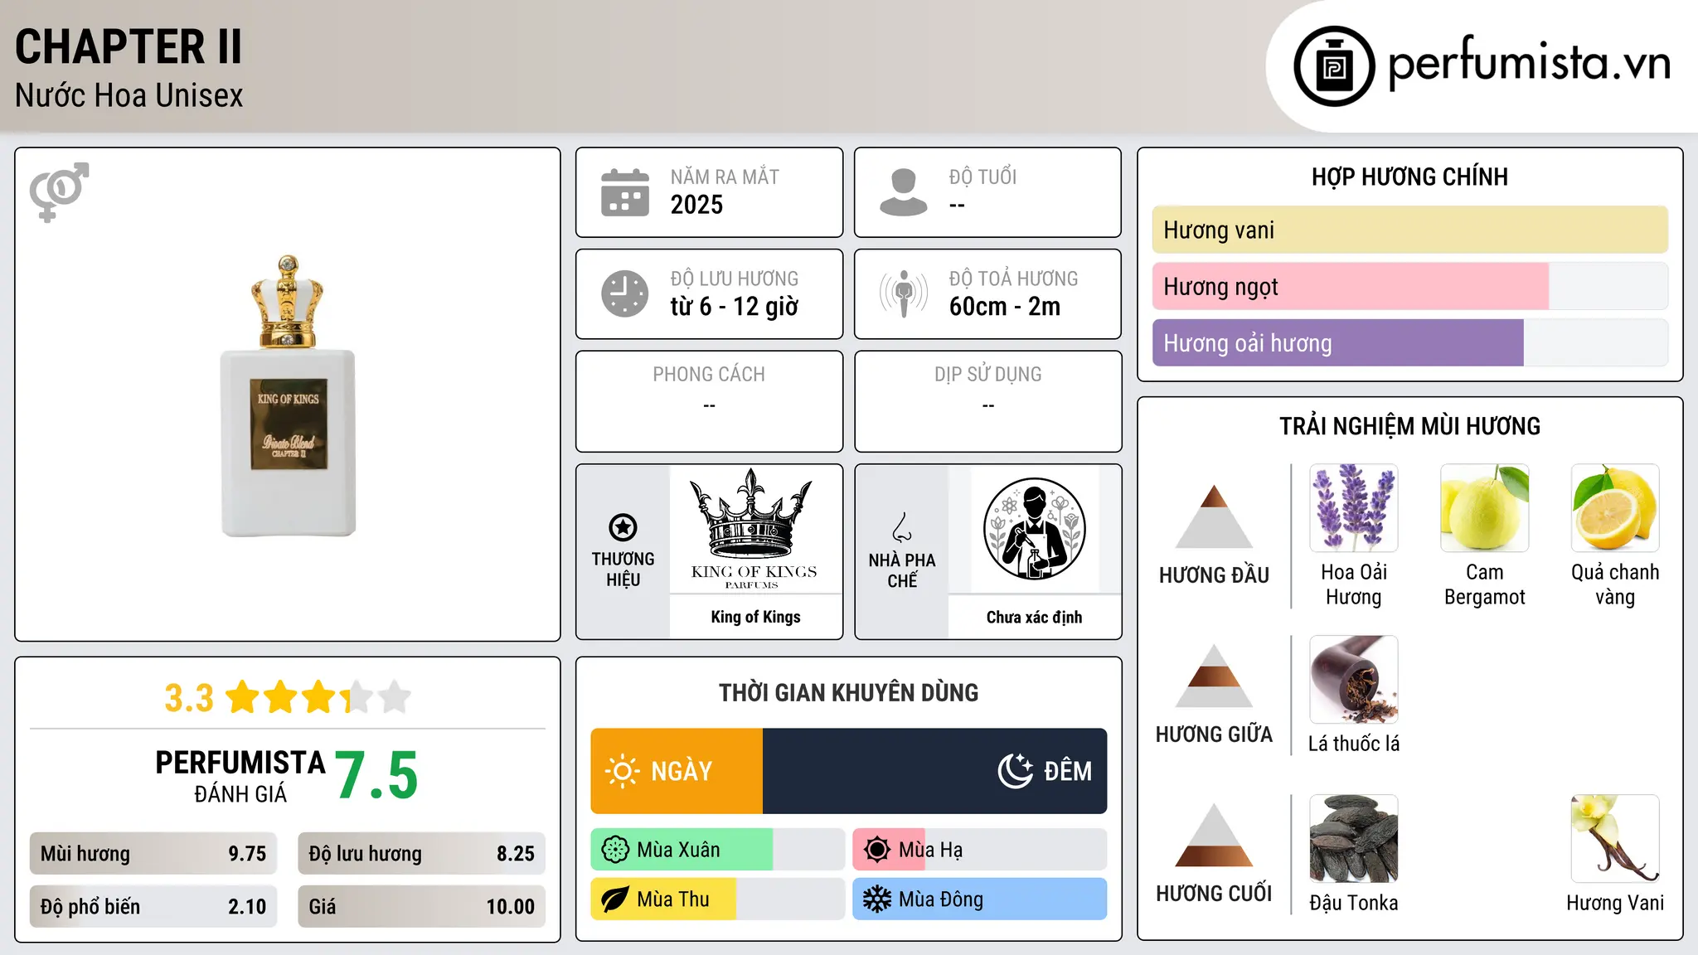1698x955 pixels.
Task: Click the nose icon above Nhà pha chế
Action: pyautogui.click(x=902, y=527)
